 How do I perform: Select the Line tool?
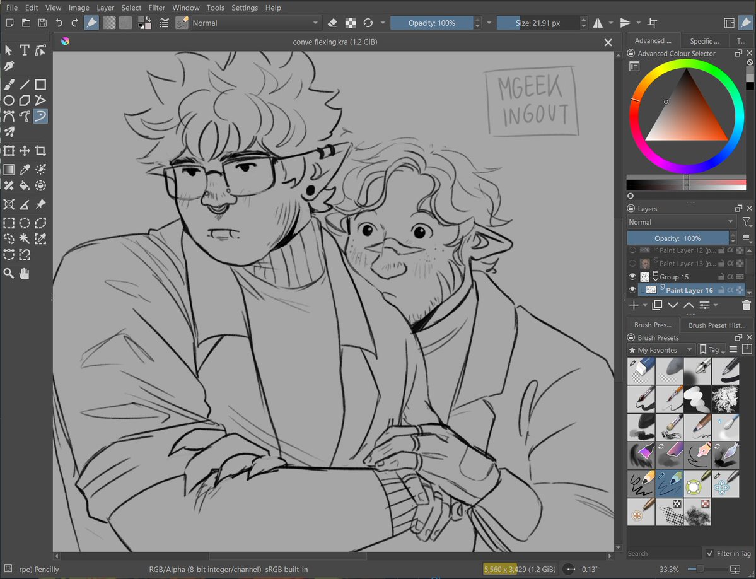point(25,85)
